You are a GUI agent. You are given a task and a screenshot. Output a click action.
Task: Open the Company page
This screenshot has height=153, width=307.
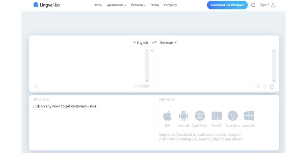pos(170,5)
